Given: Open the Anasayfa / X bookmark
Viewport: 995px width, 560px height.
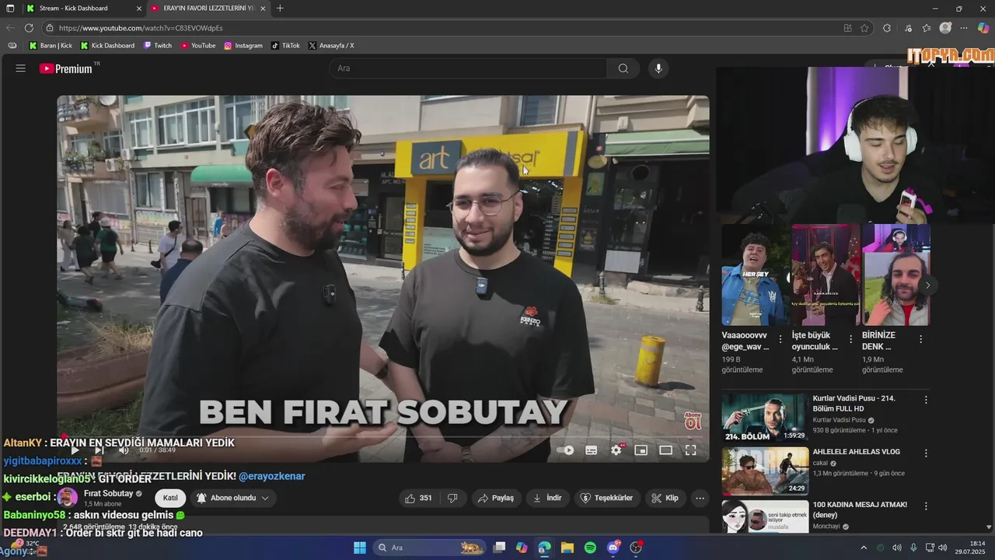Looking at the screenshot, I should [x=331, y=46].
